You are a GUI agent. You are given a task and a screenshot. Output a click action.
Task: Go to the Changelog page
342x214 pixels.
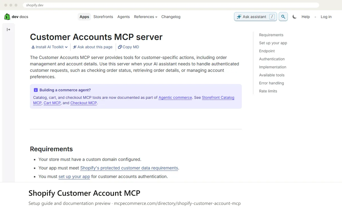[171, 17]
